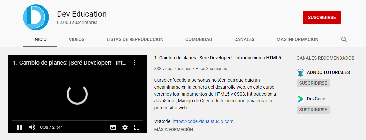Open the DevCode channel name

pyautogui.click(x=316, y=99)
